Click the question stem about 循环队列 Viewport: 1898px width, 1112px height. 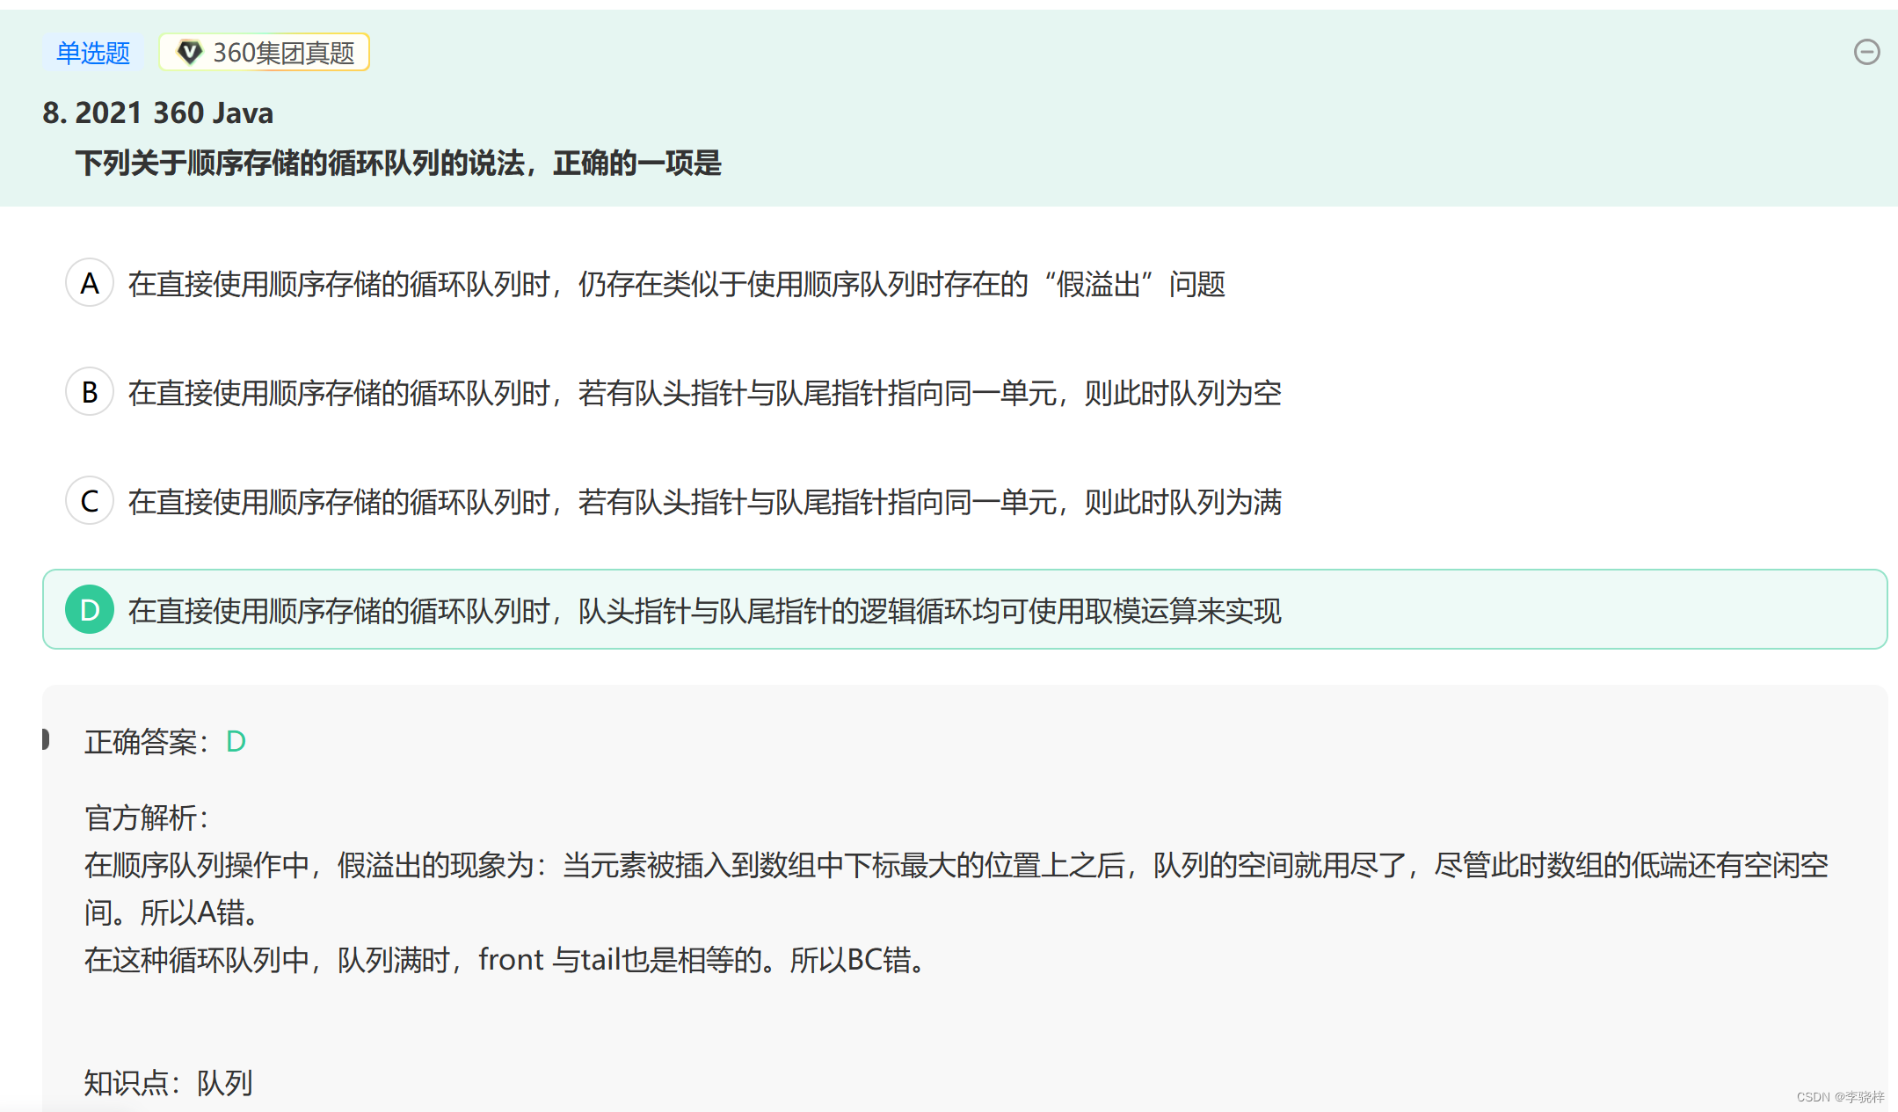tap(397, 164)
